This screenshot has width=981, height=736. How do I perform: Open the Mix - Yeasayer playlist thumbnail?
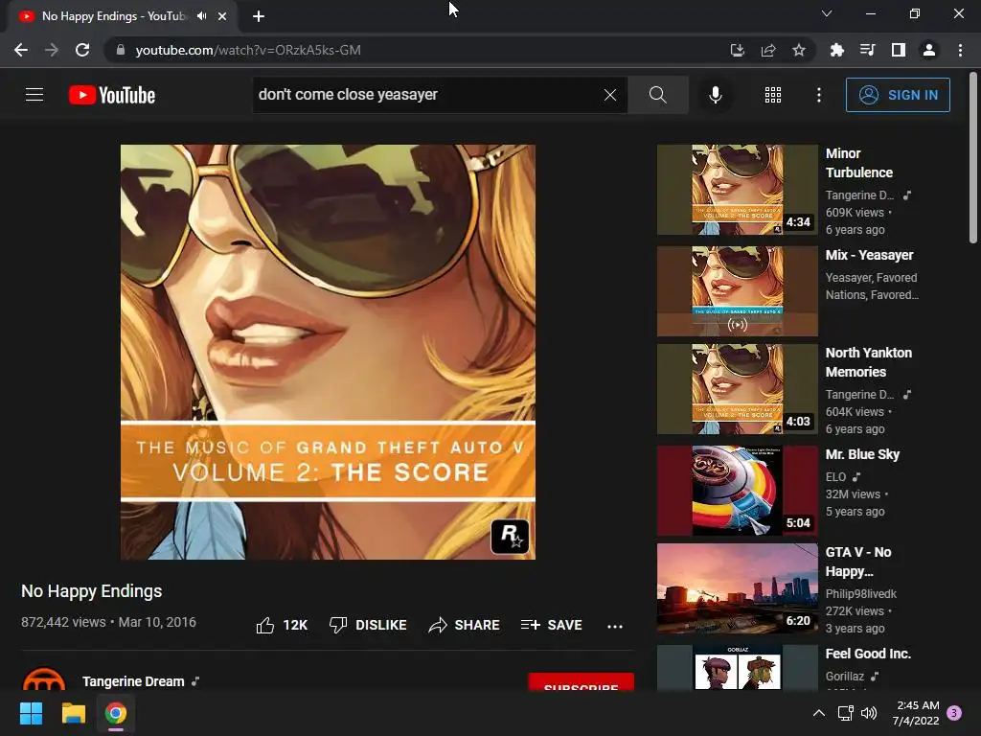click(737, 291)
